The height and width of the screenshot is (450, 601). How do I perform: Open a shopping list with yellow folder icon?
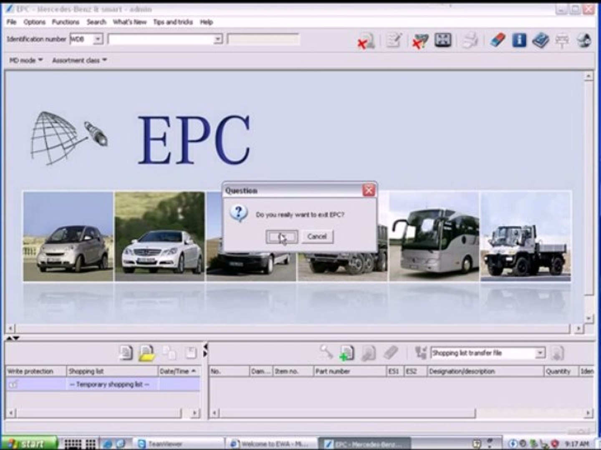[x=147, y=353]
